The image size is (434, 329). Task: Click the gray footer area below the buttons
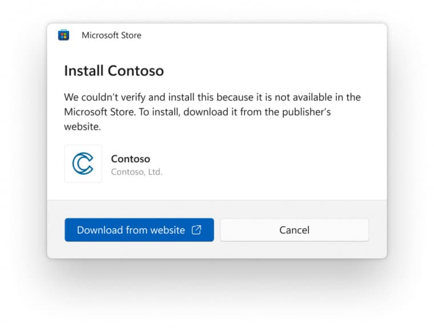coord(217,250)
